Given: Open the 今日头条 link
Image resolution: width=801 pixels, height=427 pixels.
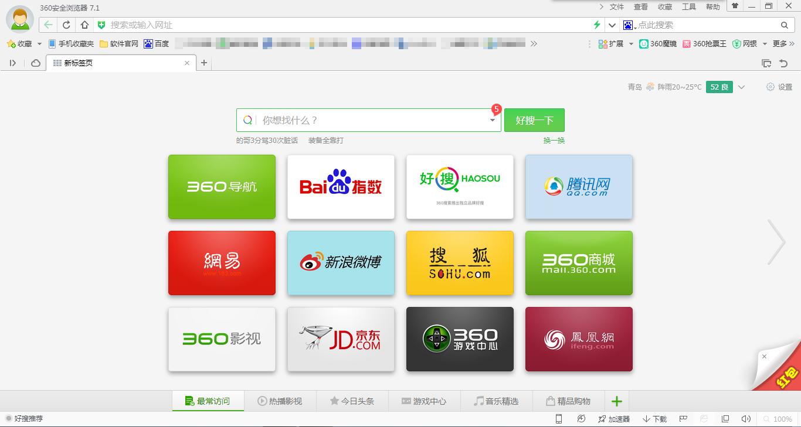Looking at the screenshot, I should 352,401.
